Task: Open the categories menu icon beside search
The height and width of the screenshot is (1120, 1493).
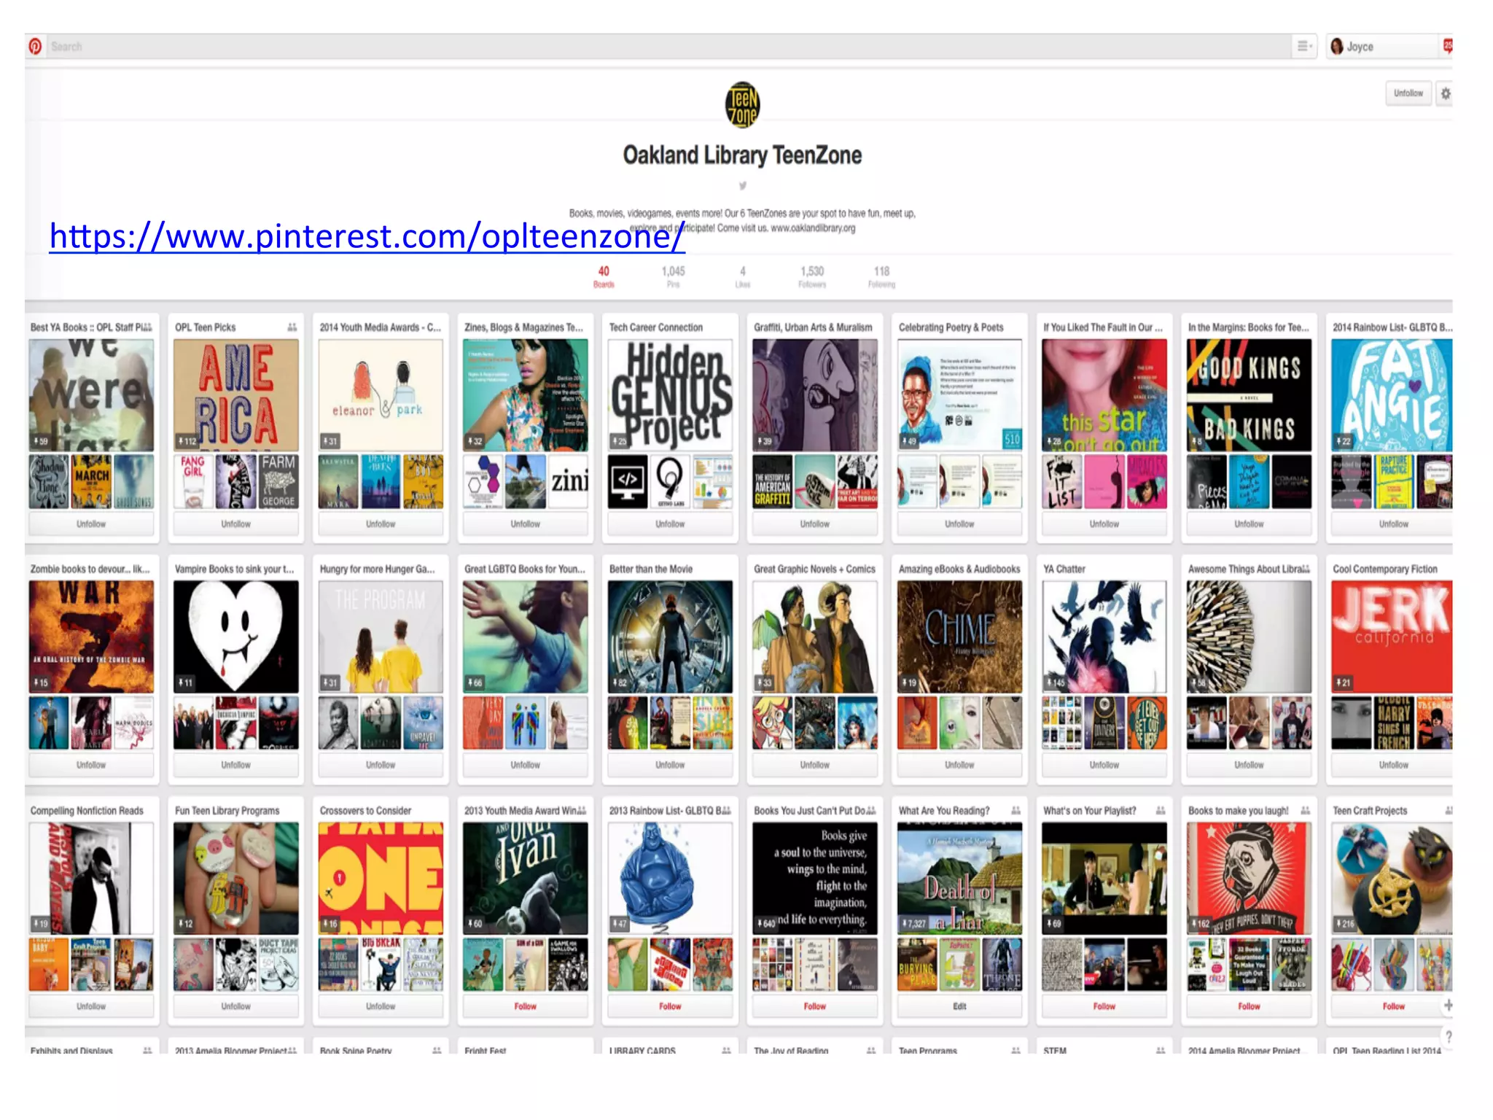Action: coord(1304,47)
